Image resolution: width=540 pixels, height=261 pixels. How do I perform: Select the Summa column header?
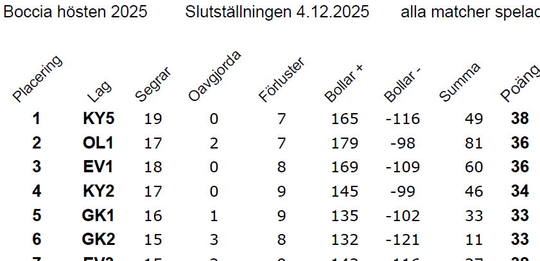tap(460, 82)
